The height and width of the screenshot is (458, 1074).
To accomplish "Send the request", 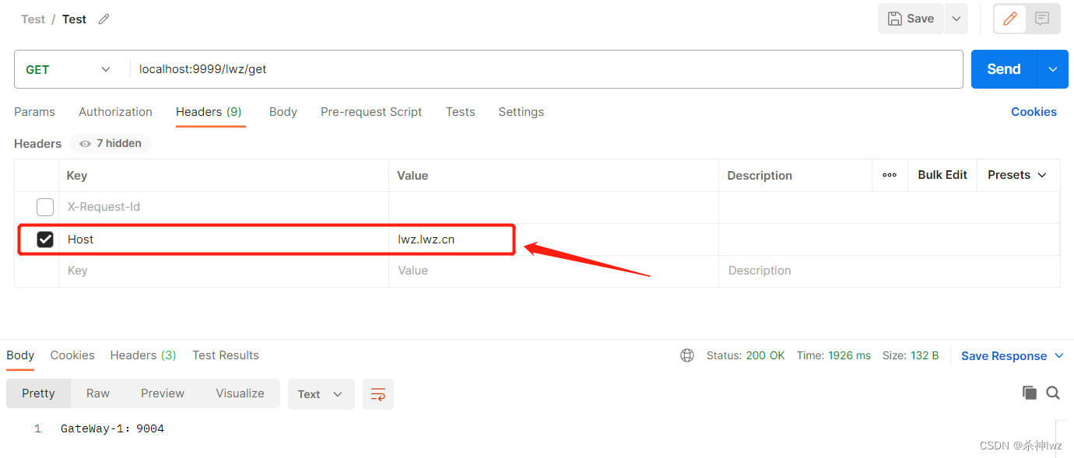I will click(1004, 69).
